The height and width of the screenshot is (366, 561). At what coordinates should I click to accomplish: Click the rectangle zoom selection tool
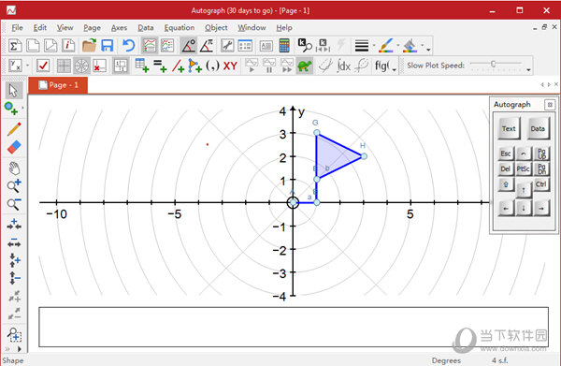pos(14,335)
